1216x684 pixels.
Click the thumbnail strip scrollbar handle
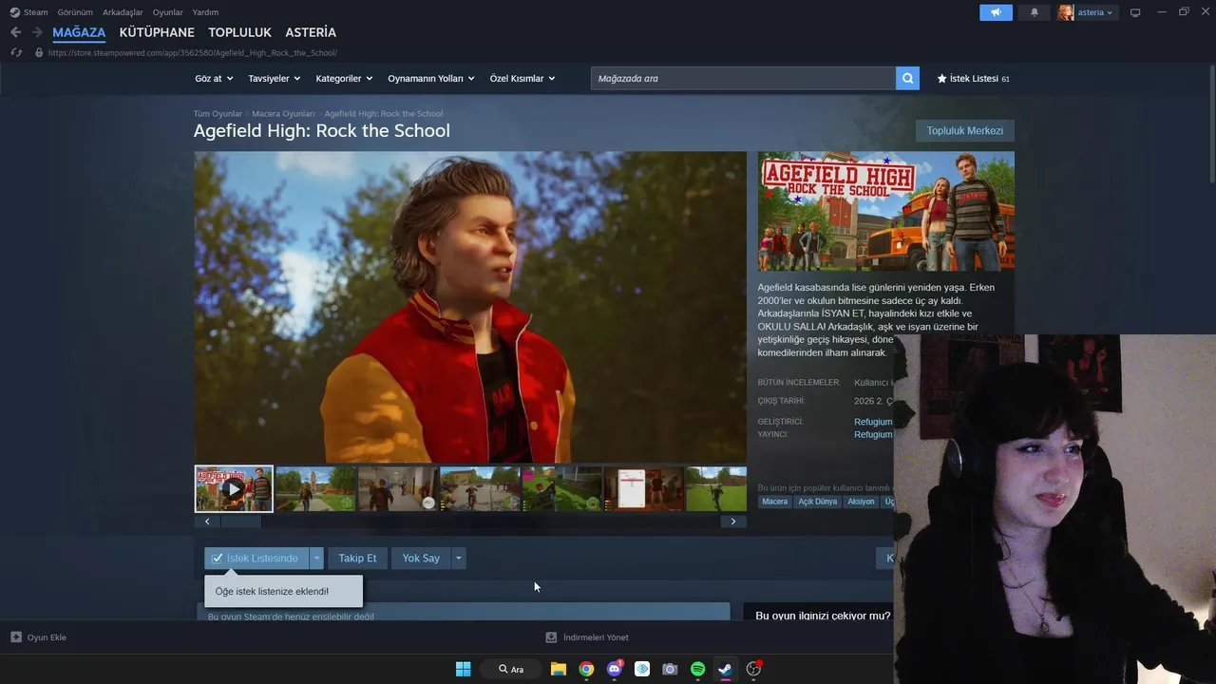click(x=240, y=522)
